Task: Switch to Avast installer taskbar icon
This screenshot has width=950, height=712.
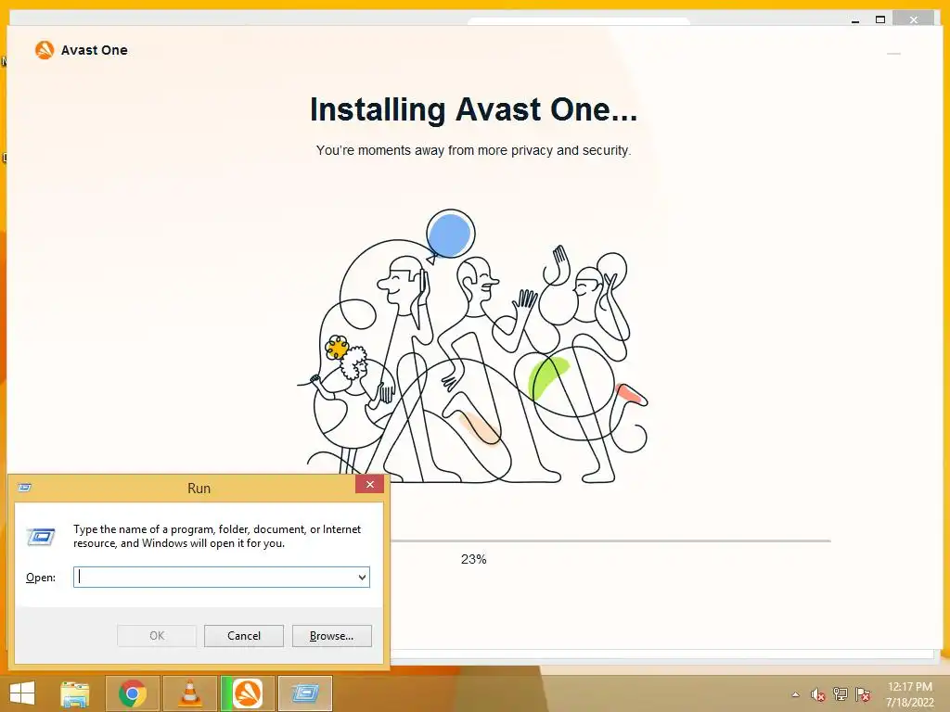Action: (x=248, y=693)
